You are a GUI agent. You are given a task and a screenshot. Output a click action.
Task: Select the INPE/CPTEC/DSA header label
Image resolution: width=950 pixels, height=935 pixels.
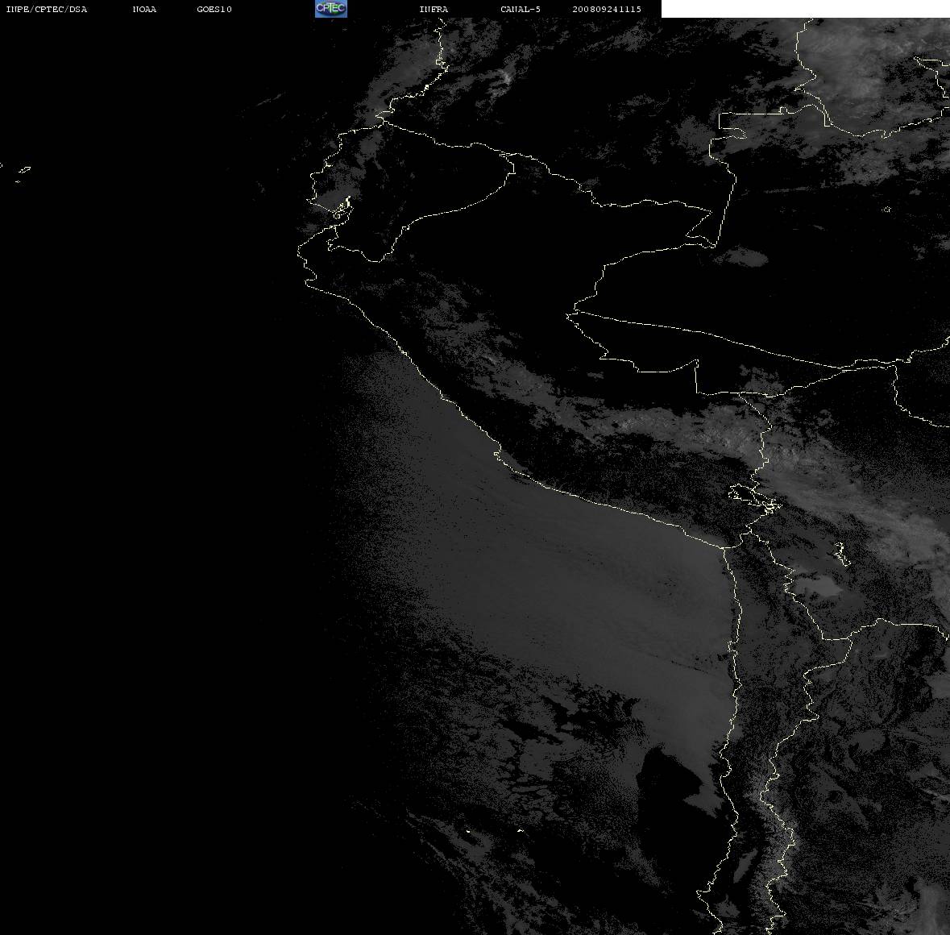pos(47,9)
